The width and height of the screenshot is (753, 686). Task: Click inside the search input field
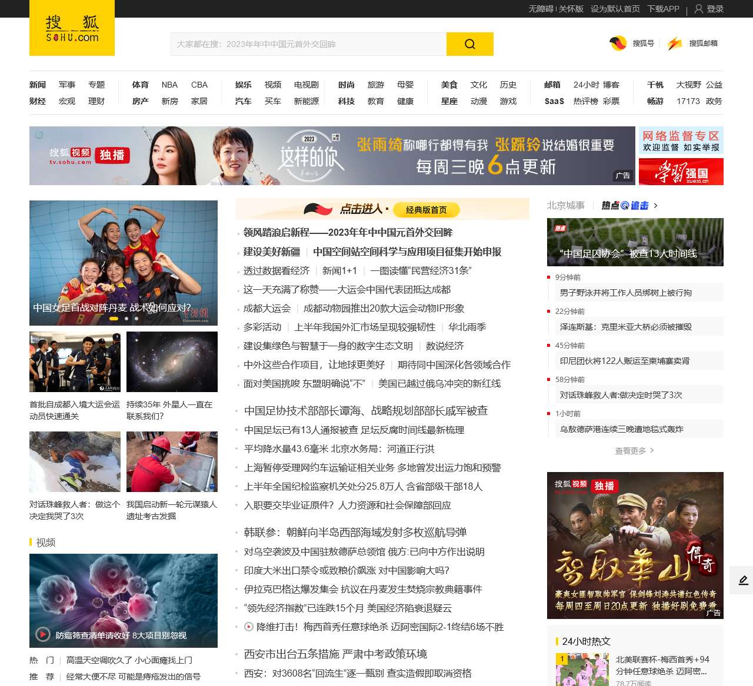(x=306, y=43)
